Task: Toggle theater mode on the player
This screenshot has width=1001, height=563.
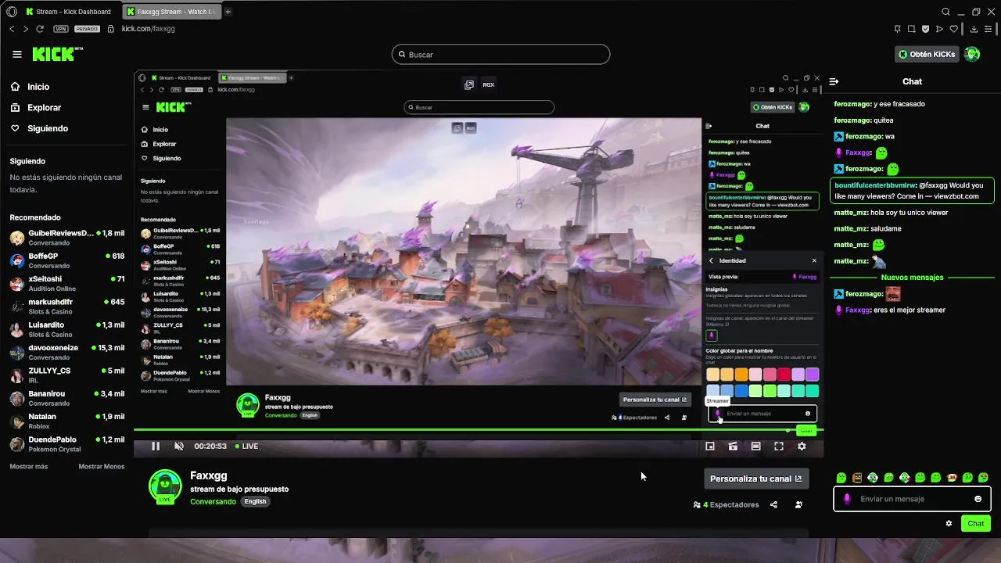Action: click(x=755, y=446)
